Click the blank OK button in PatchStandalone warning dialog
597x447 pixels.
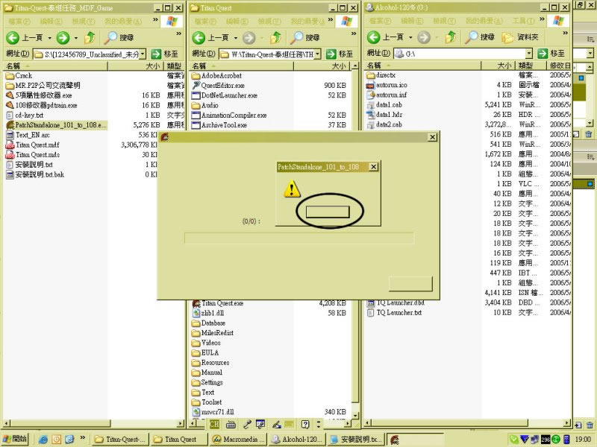click(x=328, y=212)
